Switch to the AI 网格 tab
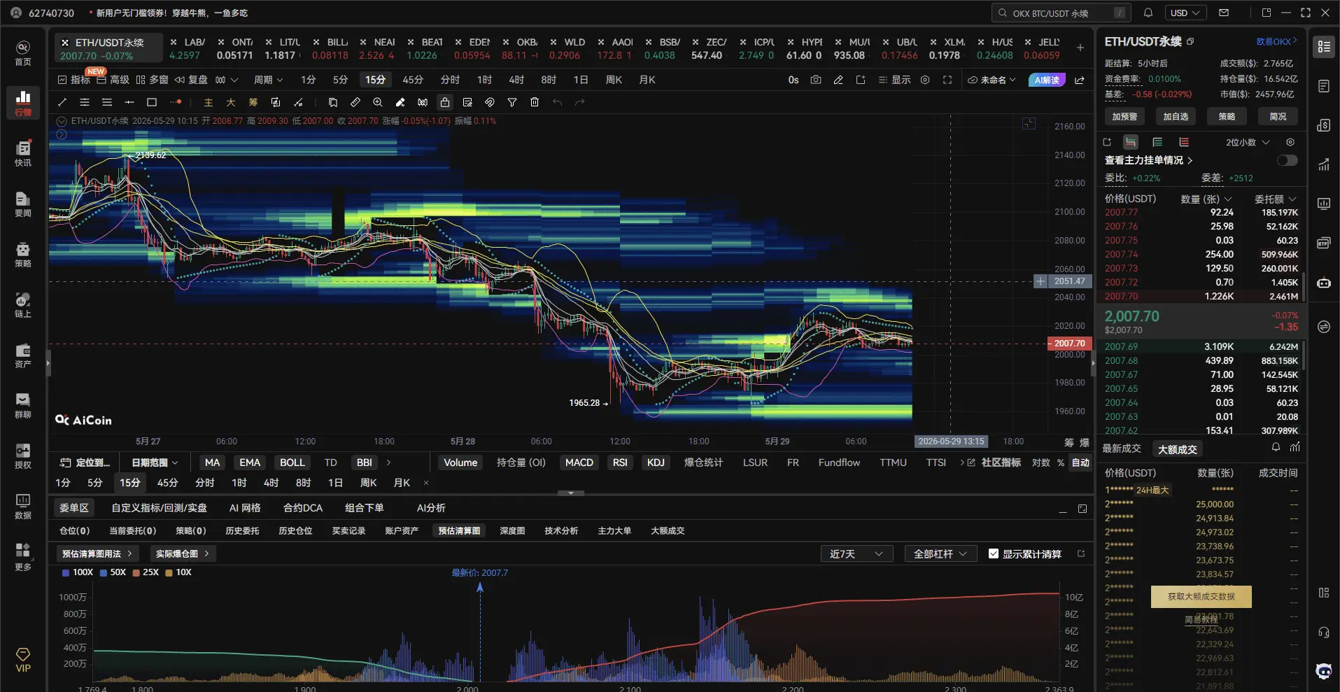Image resolution: width=1340 pixels, height=692 pixels. point(245,508)
